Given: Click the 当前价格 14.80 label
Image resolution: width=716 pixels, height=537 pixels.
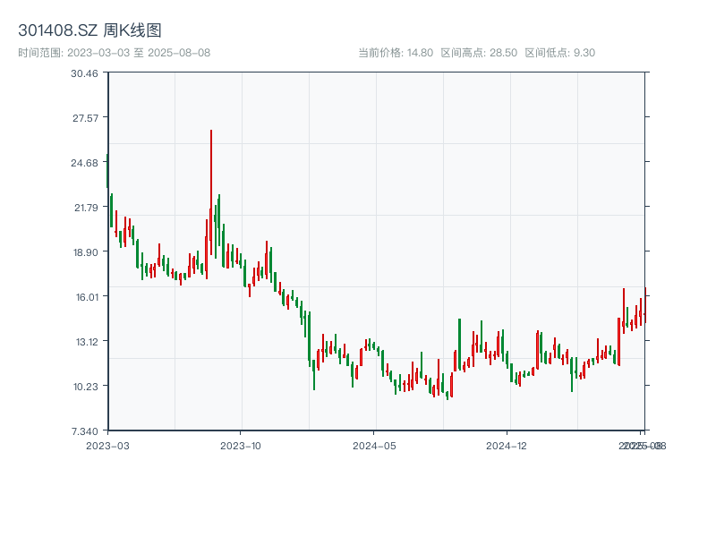Looking at the screenshot, I should coord(396,53).
